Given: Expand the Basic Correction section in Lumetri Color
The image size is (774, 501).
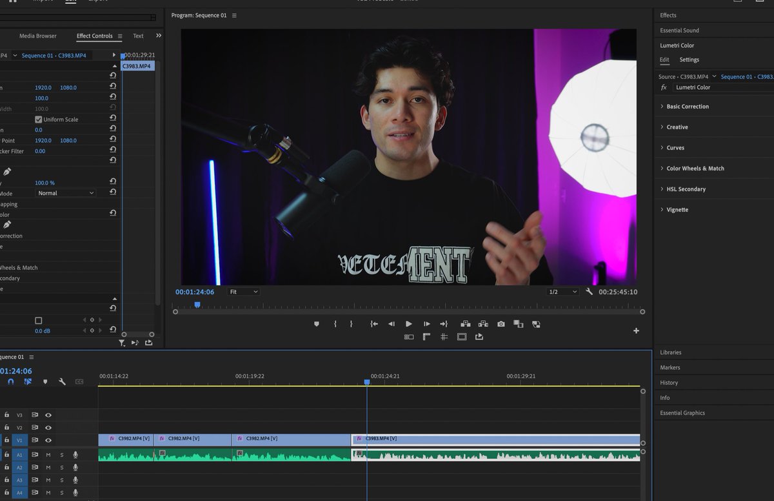Looking at the screenshot, I should coord(688,106).
